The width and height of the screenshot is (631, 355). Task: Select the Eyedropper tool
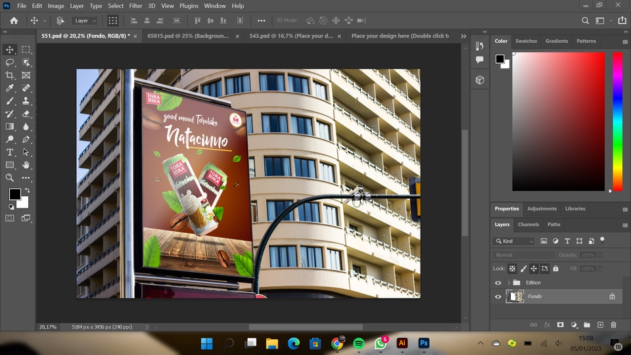point(10,87)
